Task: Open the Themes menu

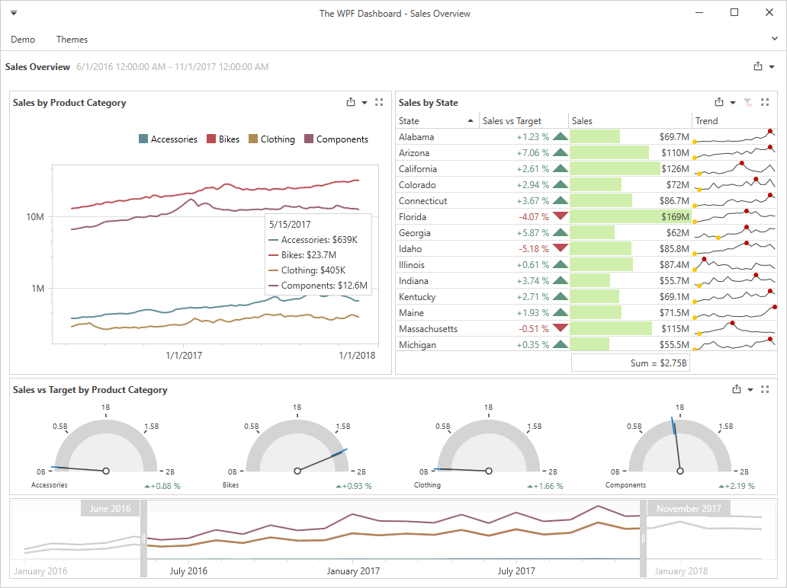Action: [x=72, y=40]
